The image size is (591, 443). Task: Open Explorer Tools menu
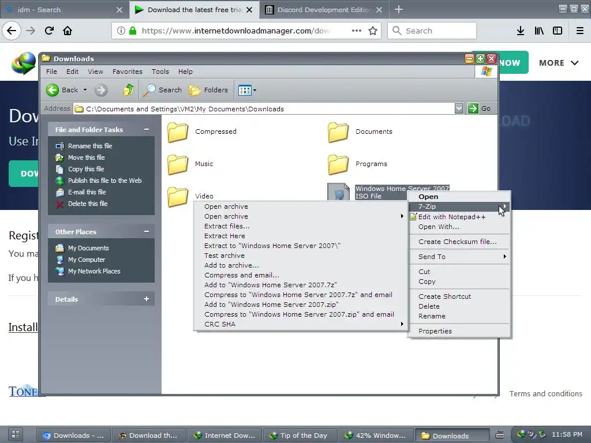pyautogui.click(x=160, y=72)
